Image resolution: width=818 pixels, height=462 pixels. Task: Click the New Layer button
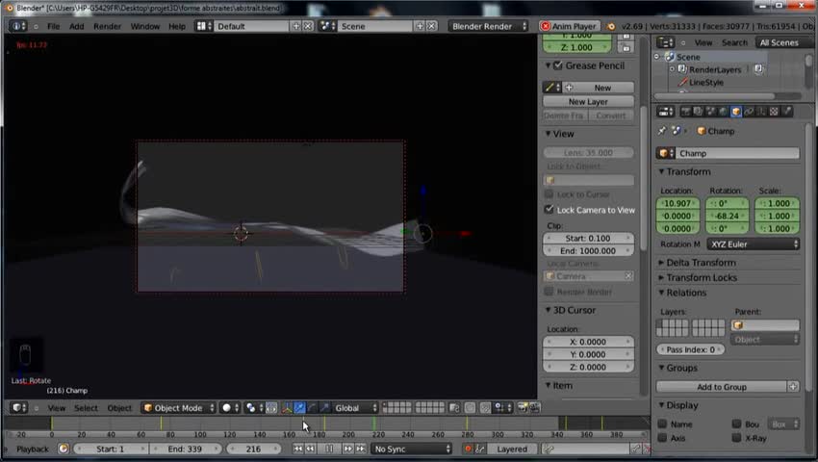click(x=588, y=101)
